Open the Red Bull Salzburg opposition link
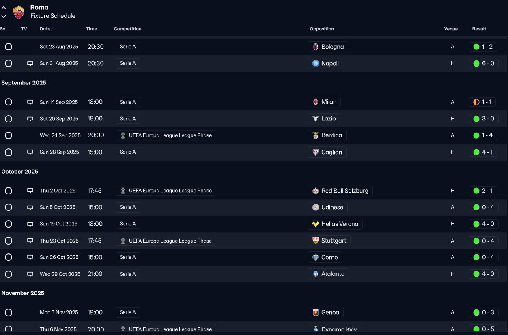The image size is (508, 335). [344, 191]
